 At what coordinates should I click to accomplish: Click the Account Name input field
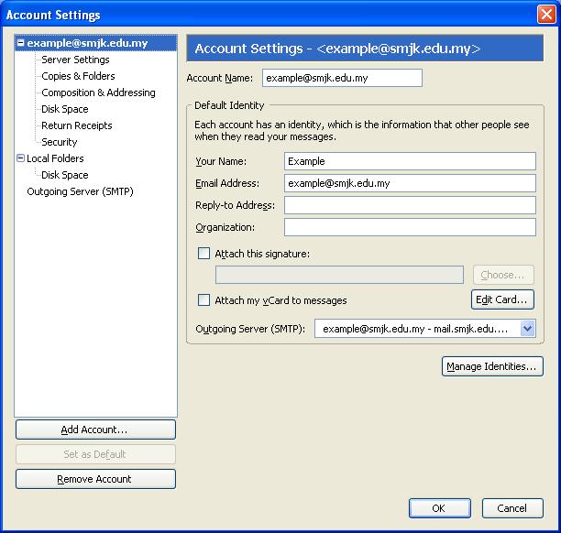pos(342,78)
